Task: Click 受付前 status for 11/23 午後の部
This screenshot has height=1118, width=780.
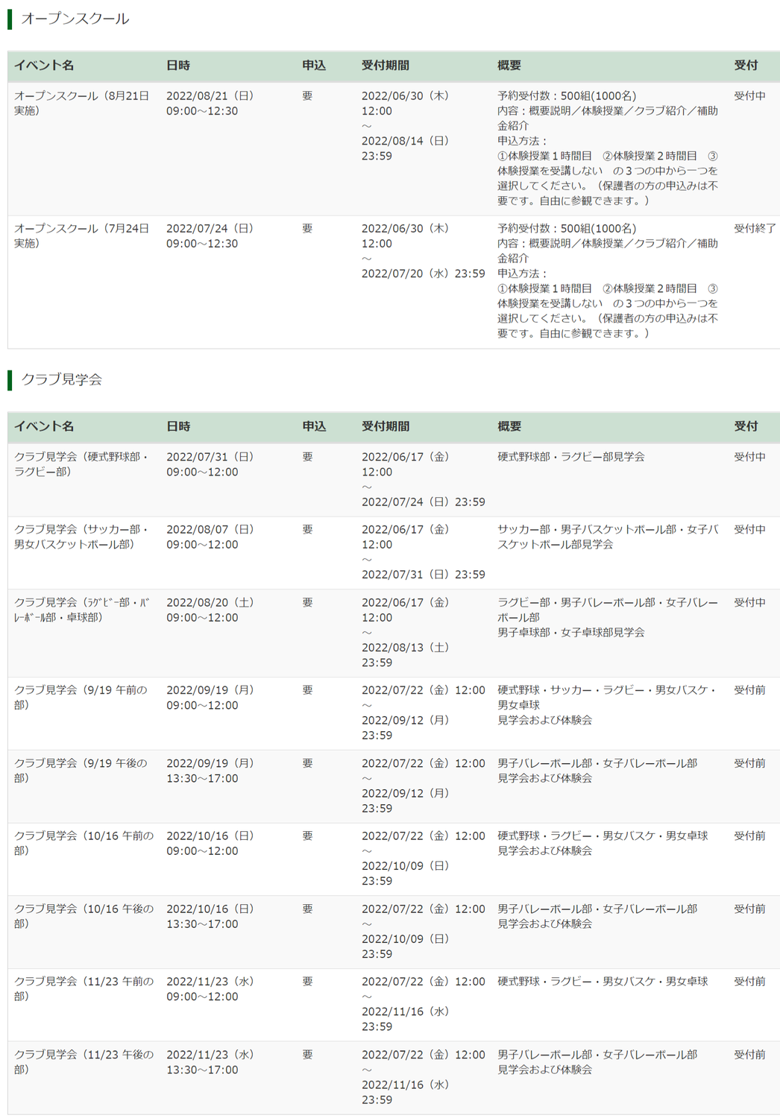Action: point(749,1054)
